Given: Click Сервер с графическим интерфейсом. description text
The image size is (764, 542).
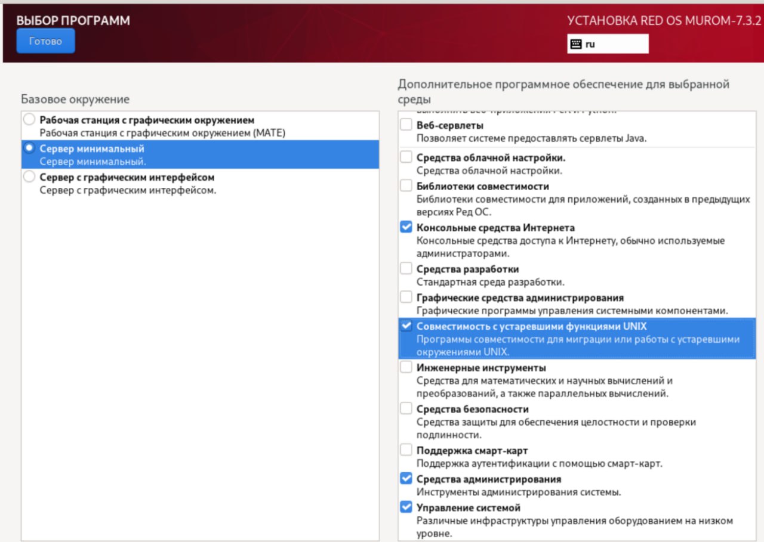Looking at the screenshot, I should 128,190.
